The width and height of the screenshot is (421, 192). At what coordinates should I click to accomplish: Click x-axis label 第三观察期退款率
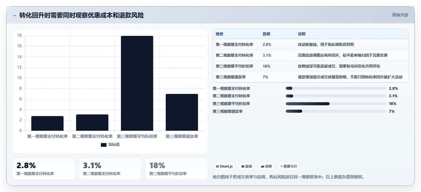182,136
